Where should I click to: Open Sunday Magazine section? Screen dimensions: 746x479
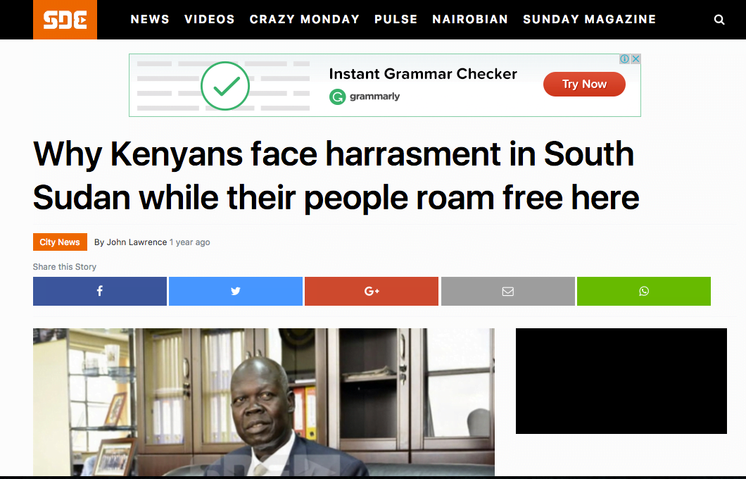[x=590, y=20]
